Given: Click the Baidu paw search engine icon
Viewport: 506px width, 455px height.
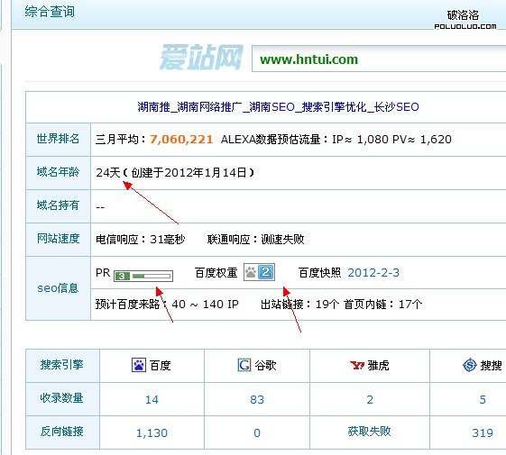Looking at the screenshot, I should (x=139, y=365).
